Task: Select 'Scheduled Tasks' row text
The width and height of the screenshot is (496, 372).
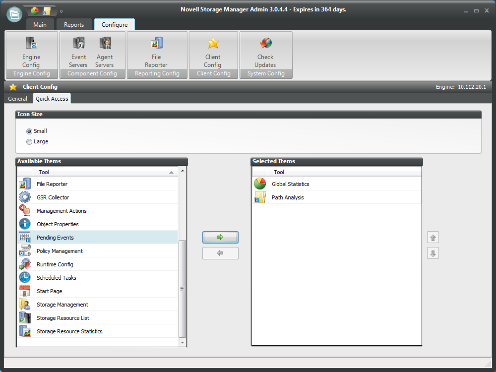Action: pos(57,278)
